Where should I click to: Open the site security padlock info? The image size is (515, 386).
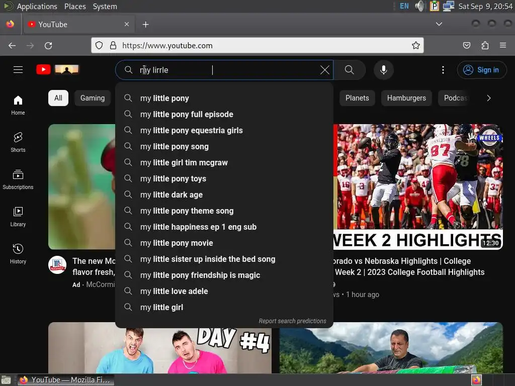coord(113,46)
